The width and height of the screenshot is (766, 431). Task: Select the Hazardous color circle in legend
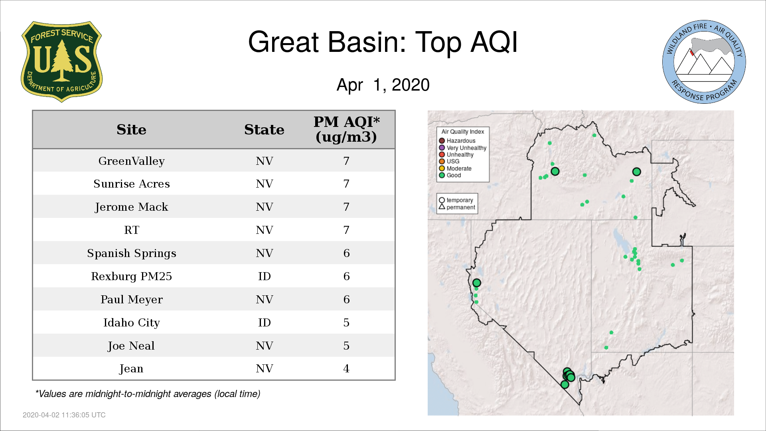tap(442, 141)
